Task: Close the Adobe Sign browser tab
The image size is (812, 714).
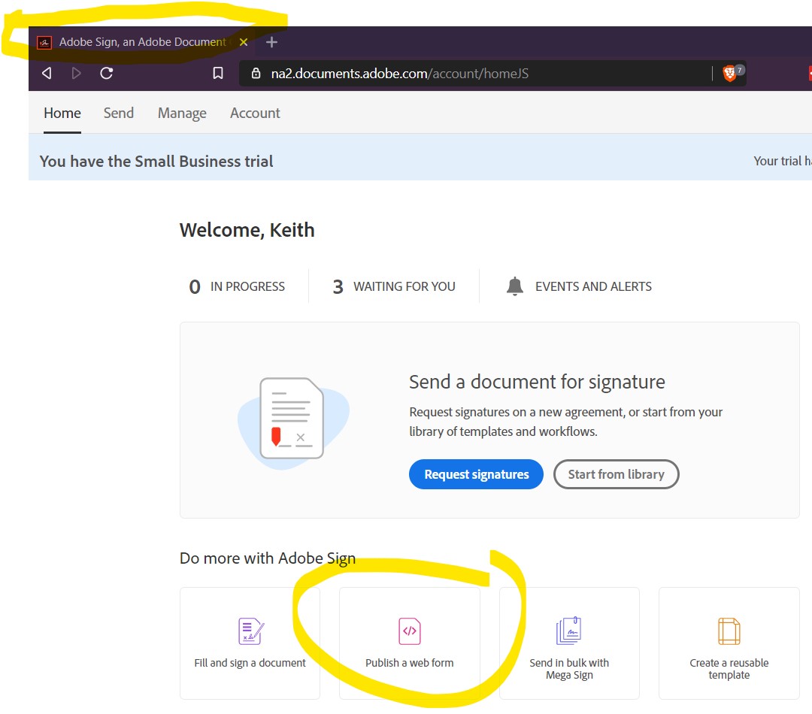Action: pyautogui.click(x=244, y=42)
